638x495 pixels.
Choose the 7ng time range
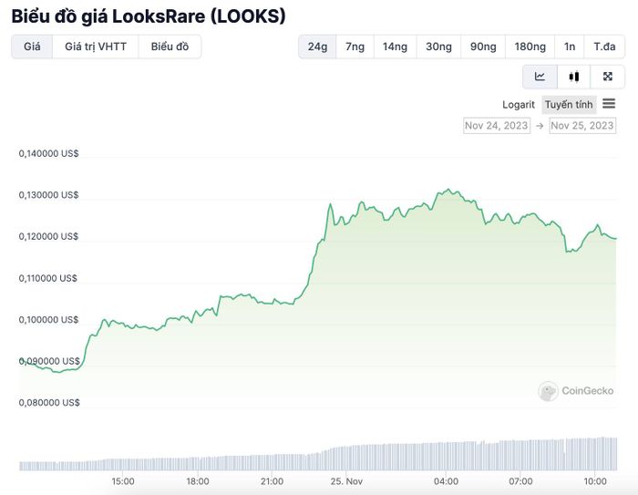[x=355, y=46]
